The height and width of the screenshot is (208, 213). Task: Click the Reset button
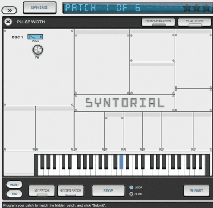click(14, 185)
